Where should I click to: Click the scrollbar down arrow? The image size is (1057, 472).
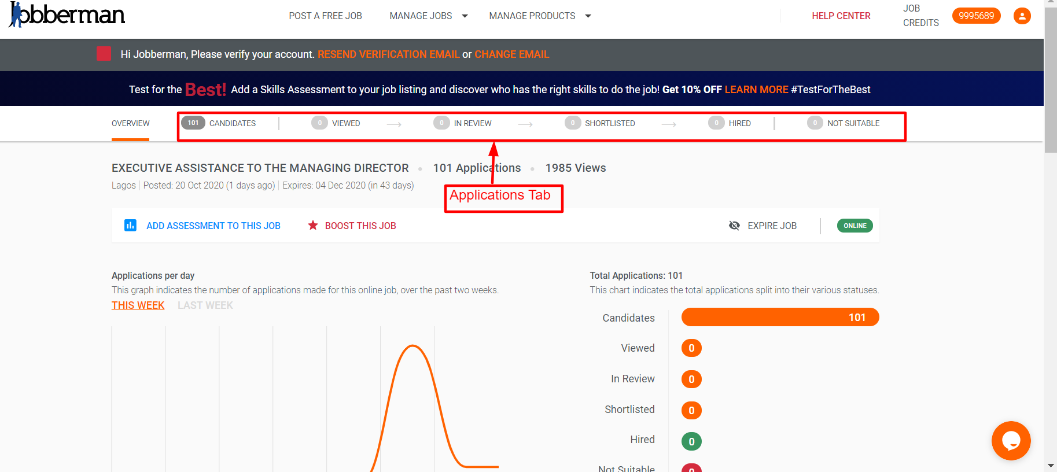coord(1050,466)
